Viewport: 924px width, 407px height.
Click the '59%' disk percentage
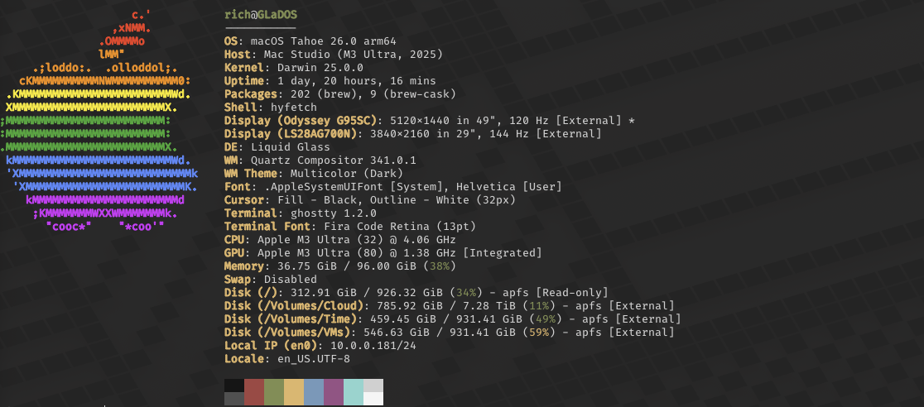(539, 333)
